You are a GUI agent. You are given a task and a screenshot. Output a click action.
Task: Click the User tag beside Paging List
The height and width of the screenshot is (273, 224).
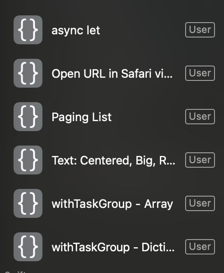click(200, 117)
